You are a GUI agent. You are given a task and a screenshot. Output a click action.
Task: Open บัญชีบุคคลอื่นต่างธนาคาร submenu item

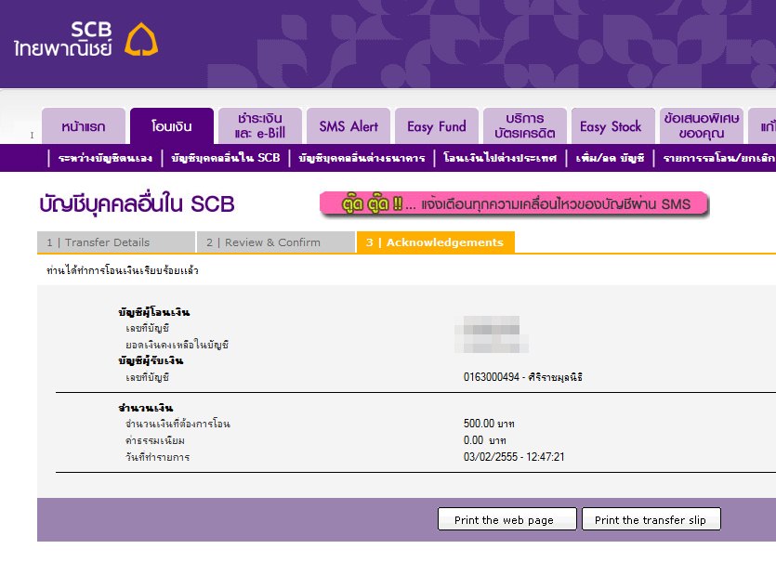click(362, 158)
